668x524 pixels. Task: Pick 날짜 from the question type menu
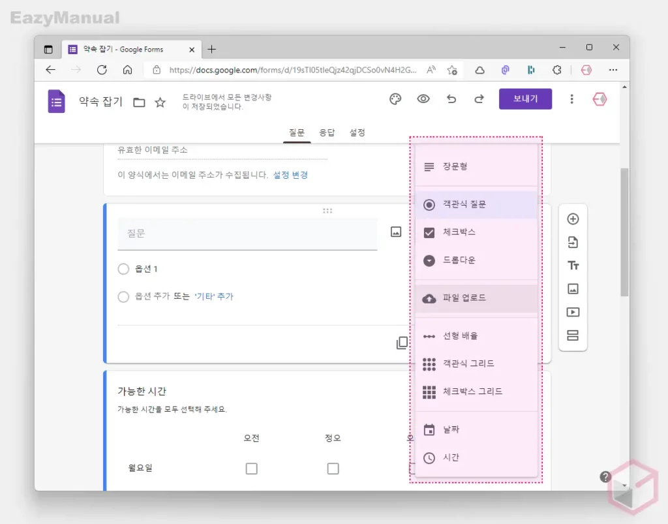point(455,429)
